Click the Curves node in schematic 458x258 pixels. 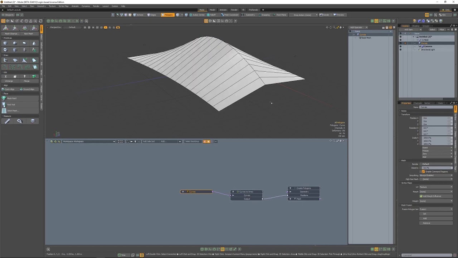tap(196, 192)
